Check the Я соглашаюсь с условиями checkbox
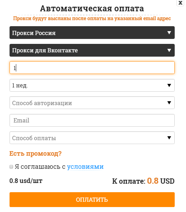186x212 pixels. [11, 167]
